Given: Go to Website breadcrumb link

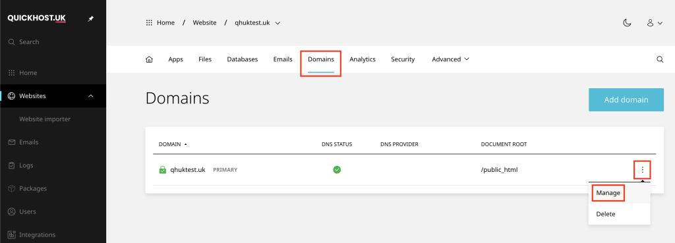Looking at the screenshot, I should (x=204, y=23).
